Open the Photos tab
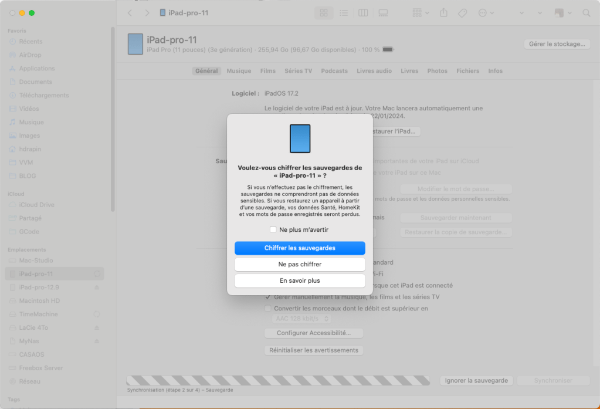The width and height of the screenshot is (600, 409). (x=437, y=71)
